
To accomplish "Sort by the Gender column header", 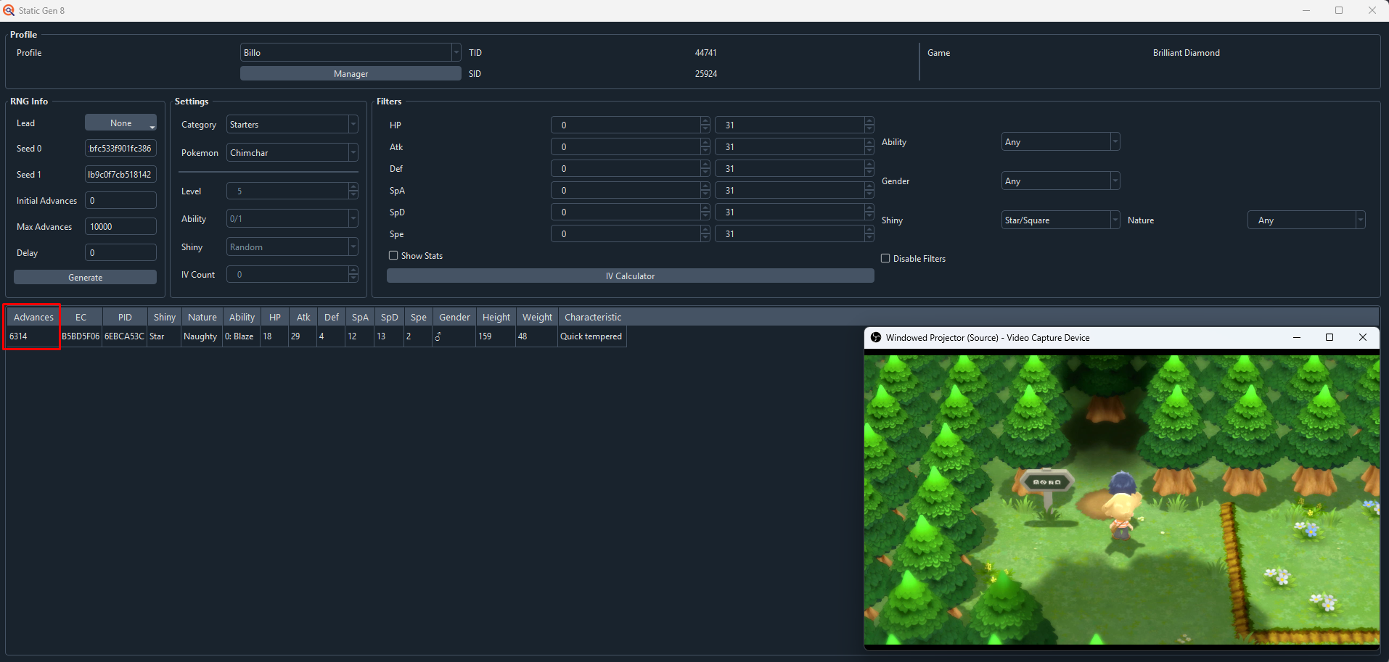I will 454,317.
